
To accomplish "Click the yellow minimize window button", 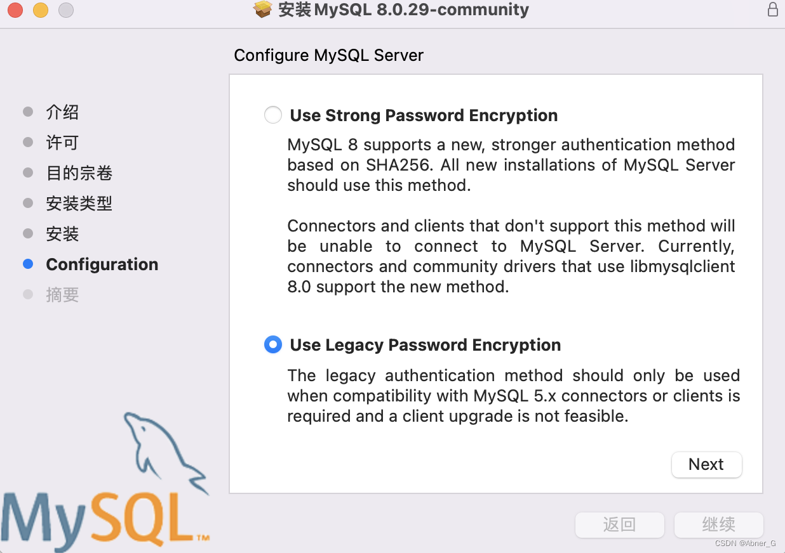I will pos(41,10).
